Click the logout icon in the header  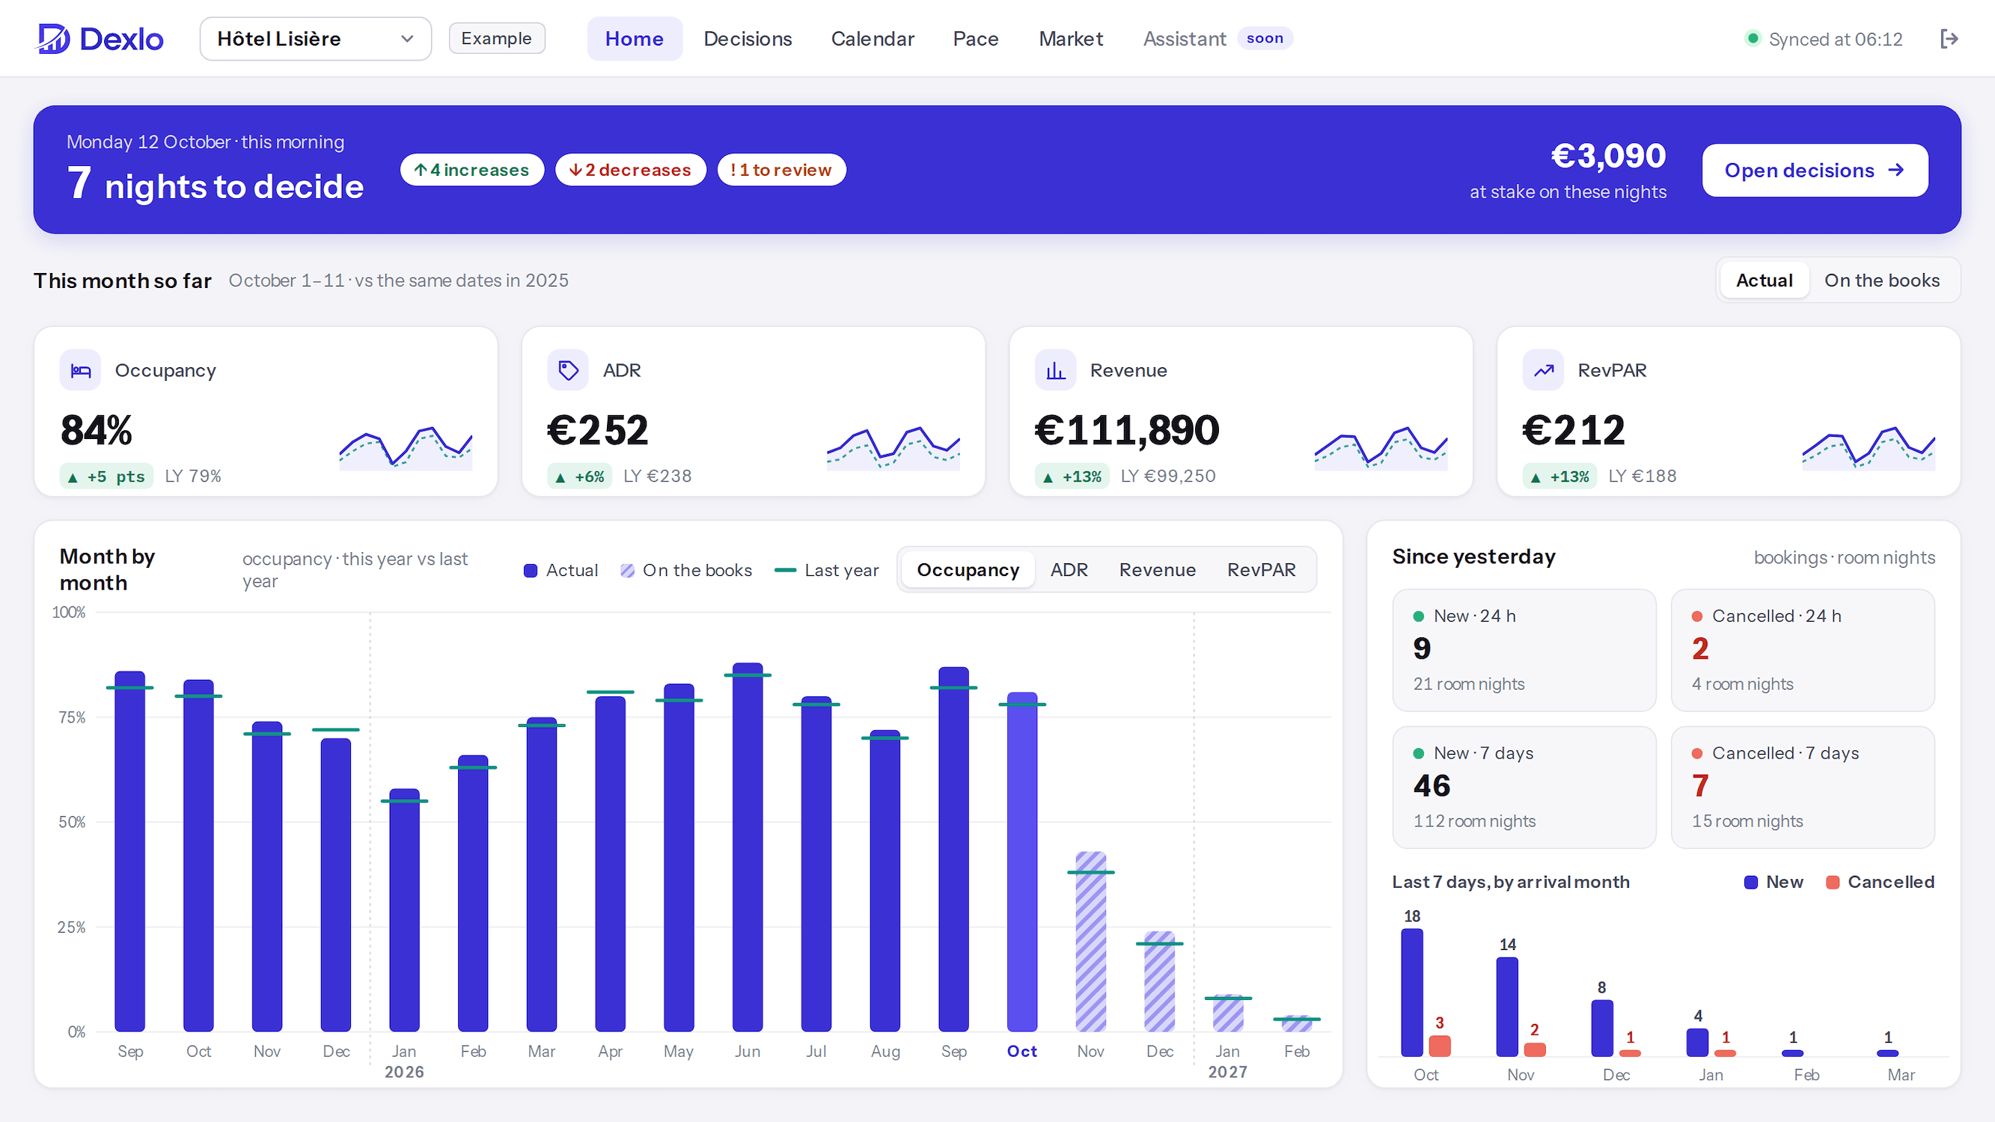point(1949,39)
